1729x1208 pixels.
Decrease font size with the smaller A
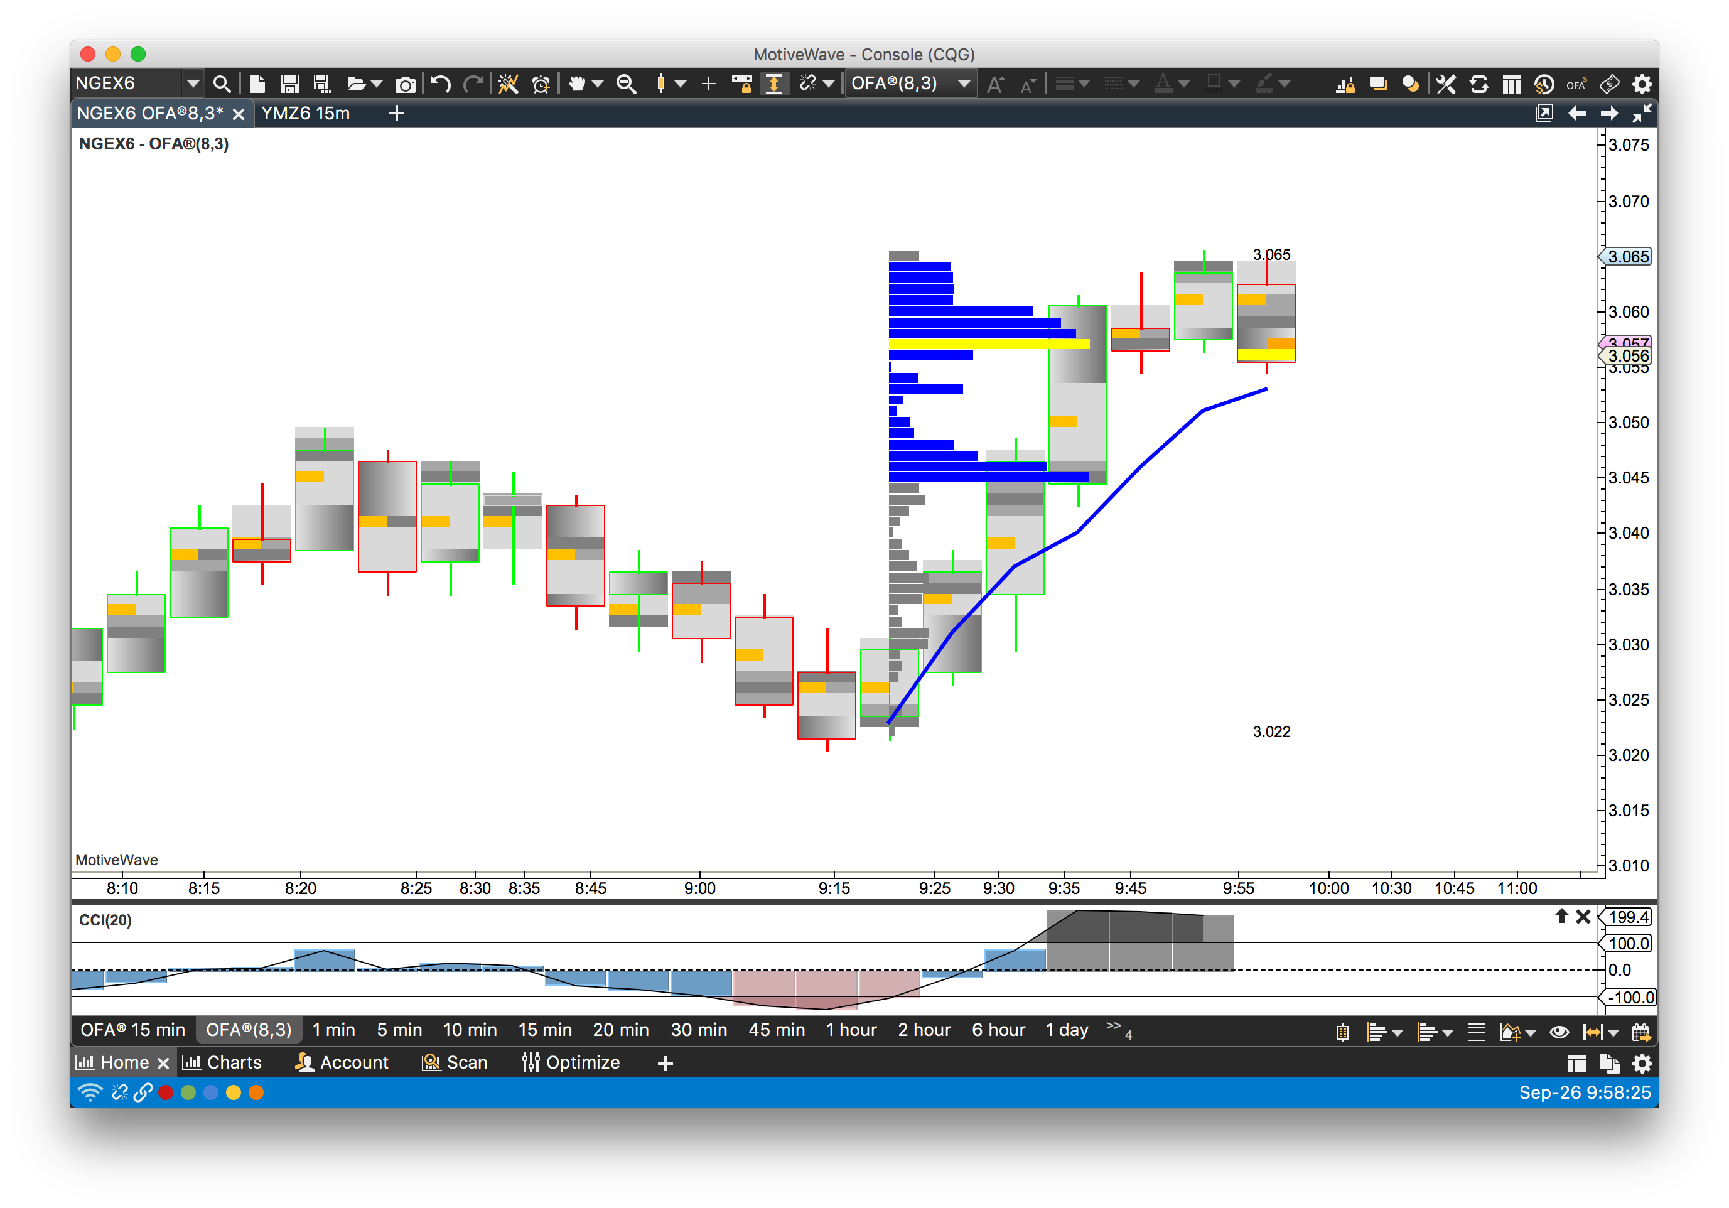[1028, 85]
